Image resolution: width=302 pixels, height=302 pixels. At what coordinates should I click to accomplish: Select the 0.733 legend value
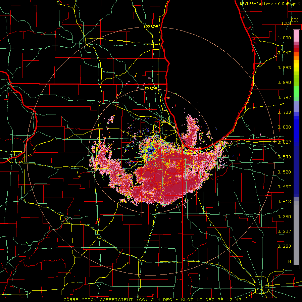pyautogui.click(x=284, y=112)
